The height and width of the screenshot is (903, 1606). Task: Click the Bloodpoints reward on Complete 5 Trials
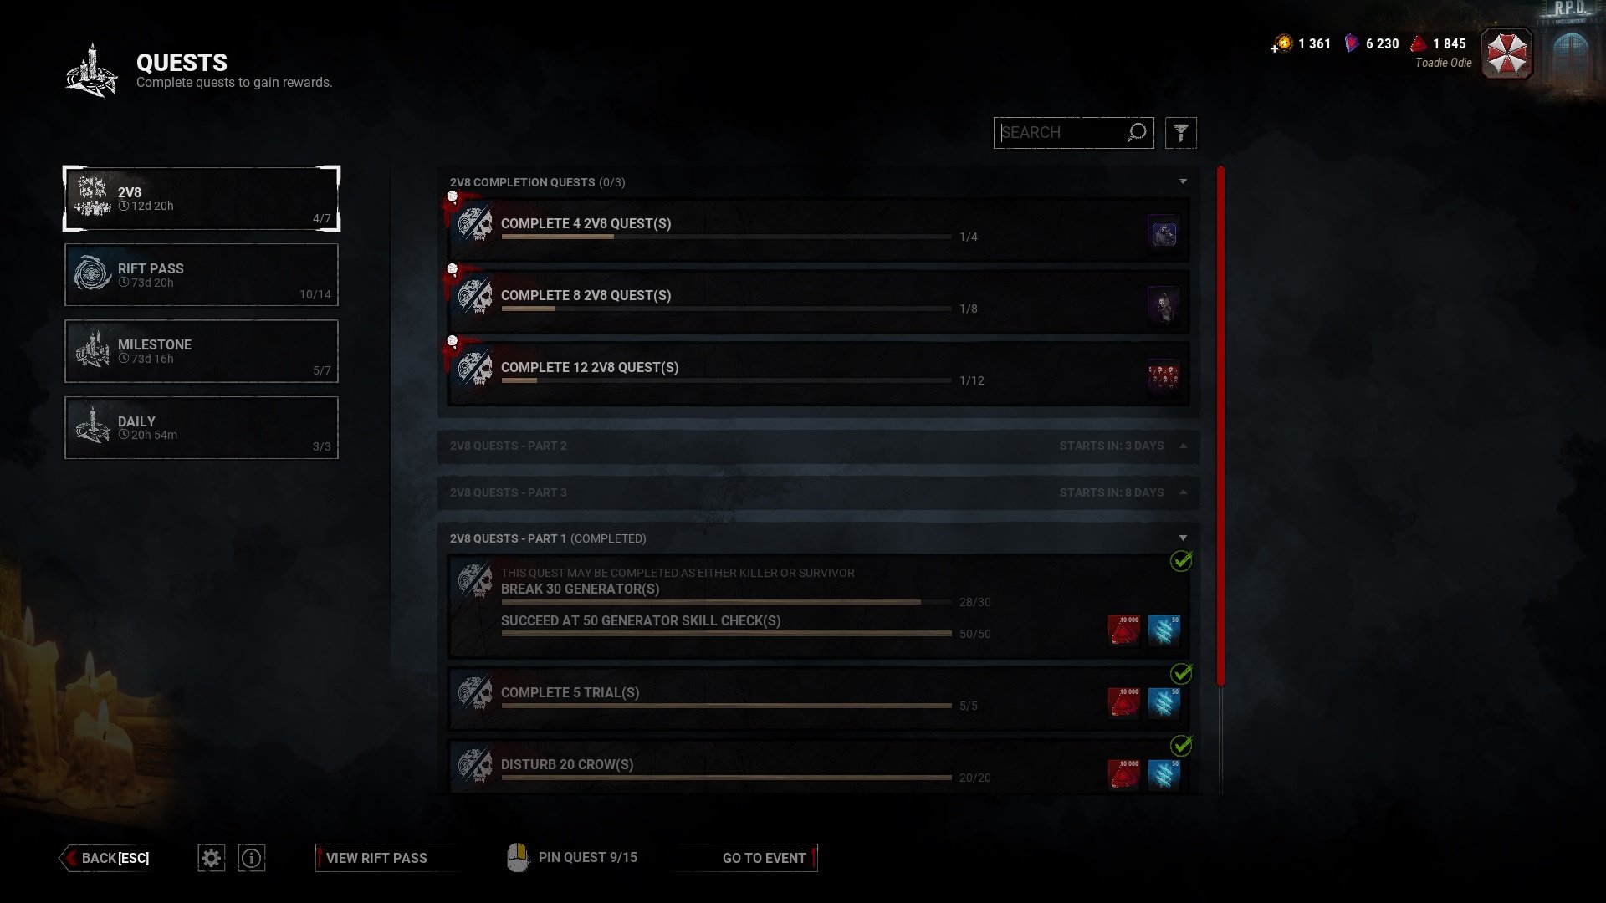(1124, 702)
